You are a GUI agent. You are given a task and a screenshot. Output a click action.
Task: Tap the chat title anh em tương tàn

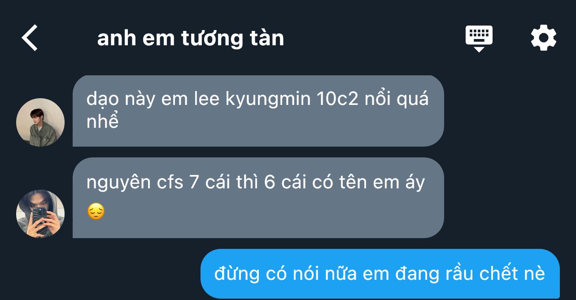click(191, 38)
